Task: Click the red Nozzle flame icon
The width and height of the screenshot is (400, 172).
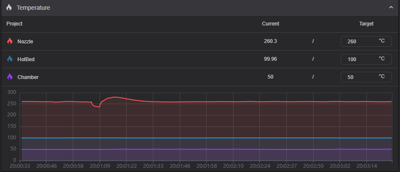Action: 10,42
